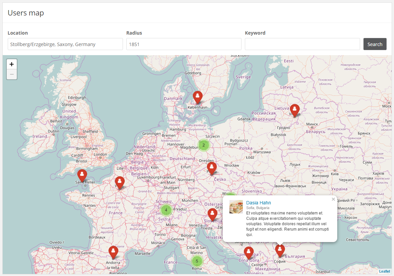Expand the cluster of 2 near Berlin
This screenshot has width=394, height=276.
pos(203,145)
